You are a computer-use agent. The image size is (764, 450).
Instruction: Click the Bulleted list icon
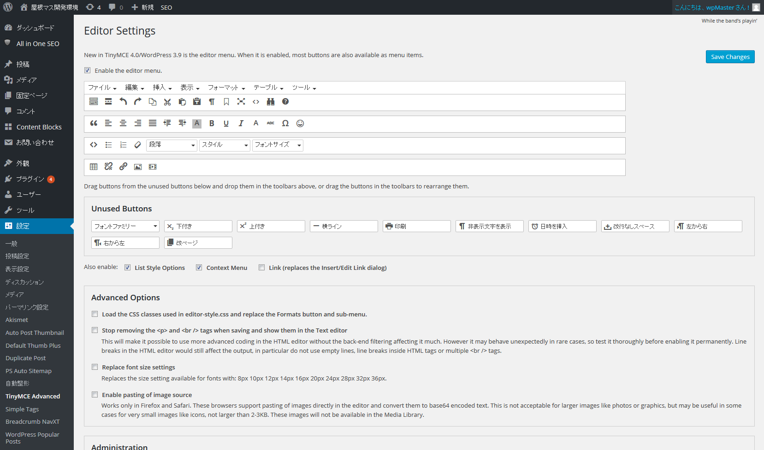point(108,145)
